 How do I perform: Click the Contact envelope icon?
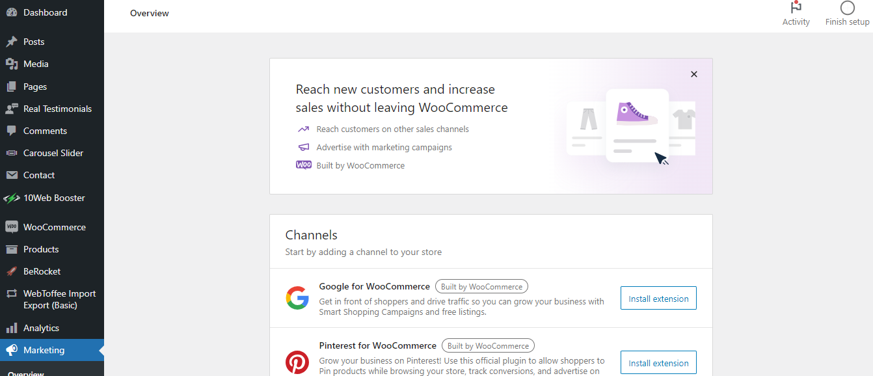12,175
